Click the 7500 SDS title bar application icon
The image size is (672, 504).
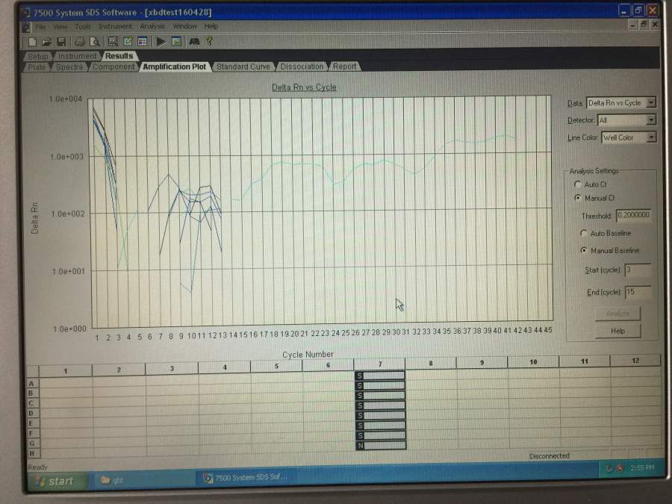tap(26, 13)
